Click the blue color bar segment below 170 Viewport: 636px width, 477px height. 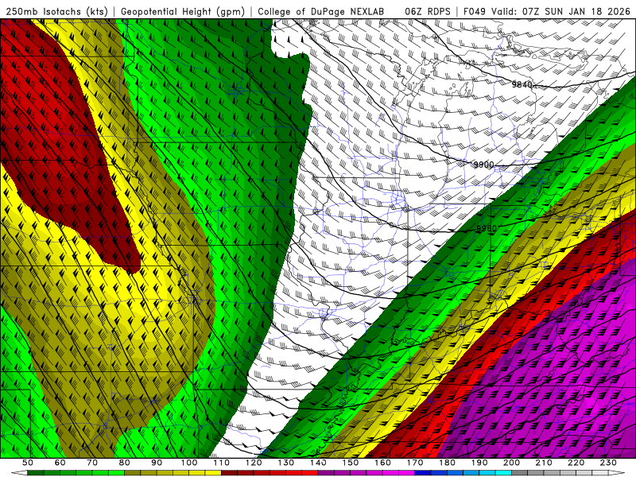[x=423, y=473]
